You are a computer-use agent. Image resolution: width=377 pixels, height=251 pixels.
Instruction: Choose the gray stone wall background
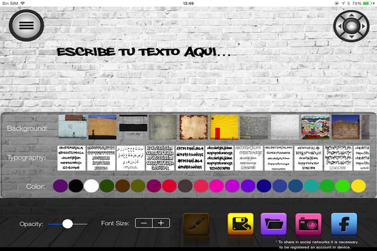254,127
